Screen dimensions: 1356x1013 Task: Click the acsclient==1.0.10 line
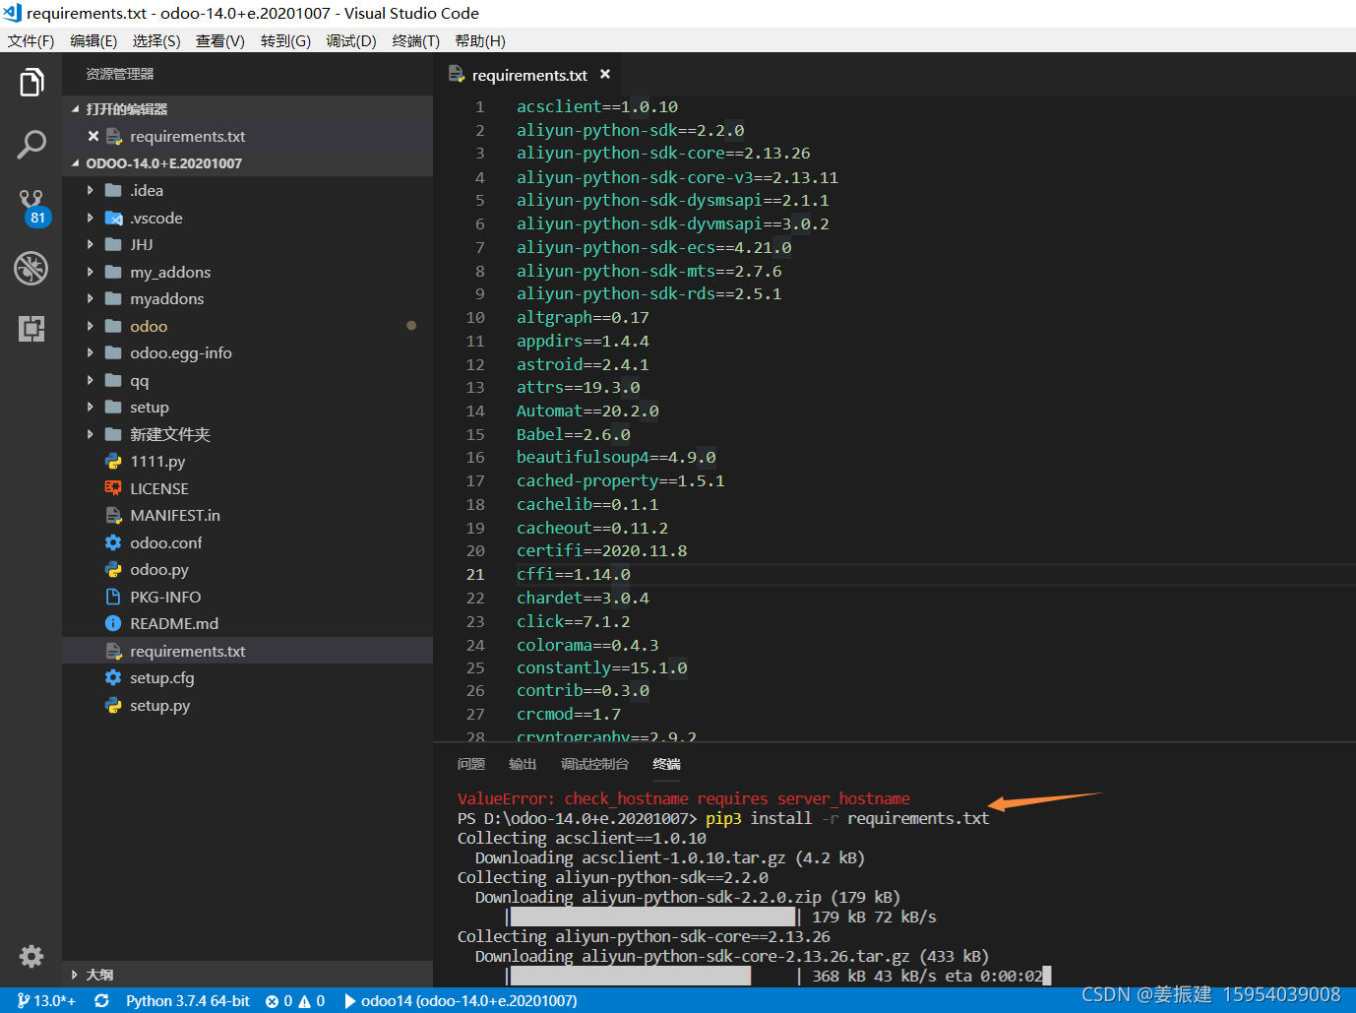(597, 106)
